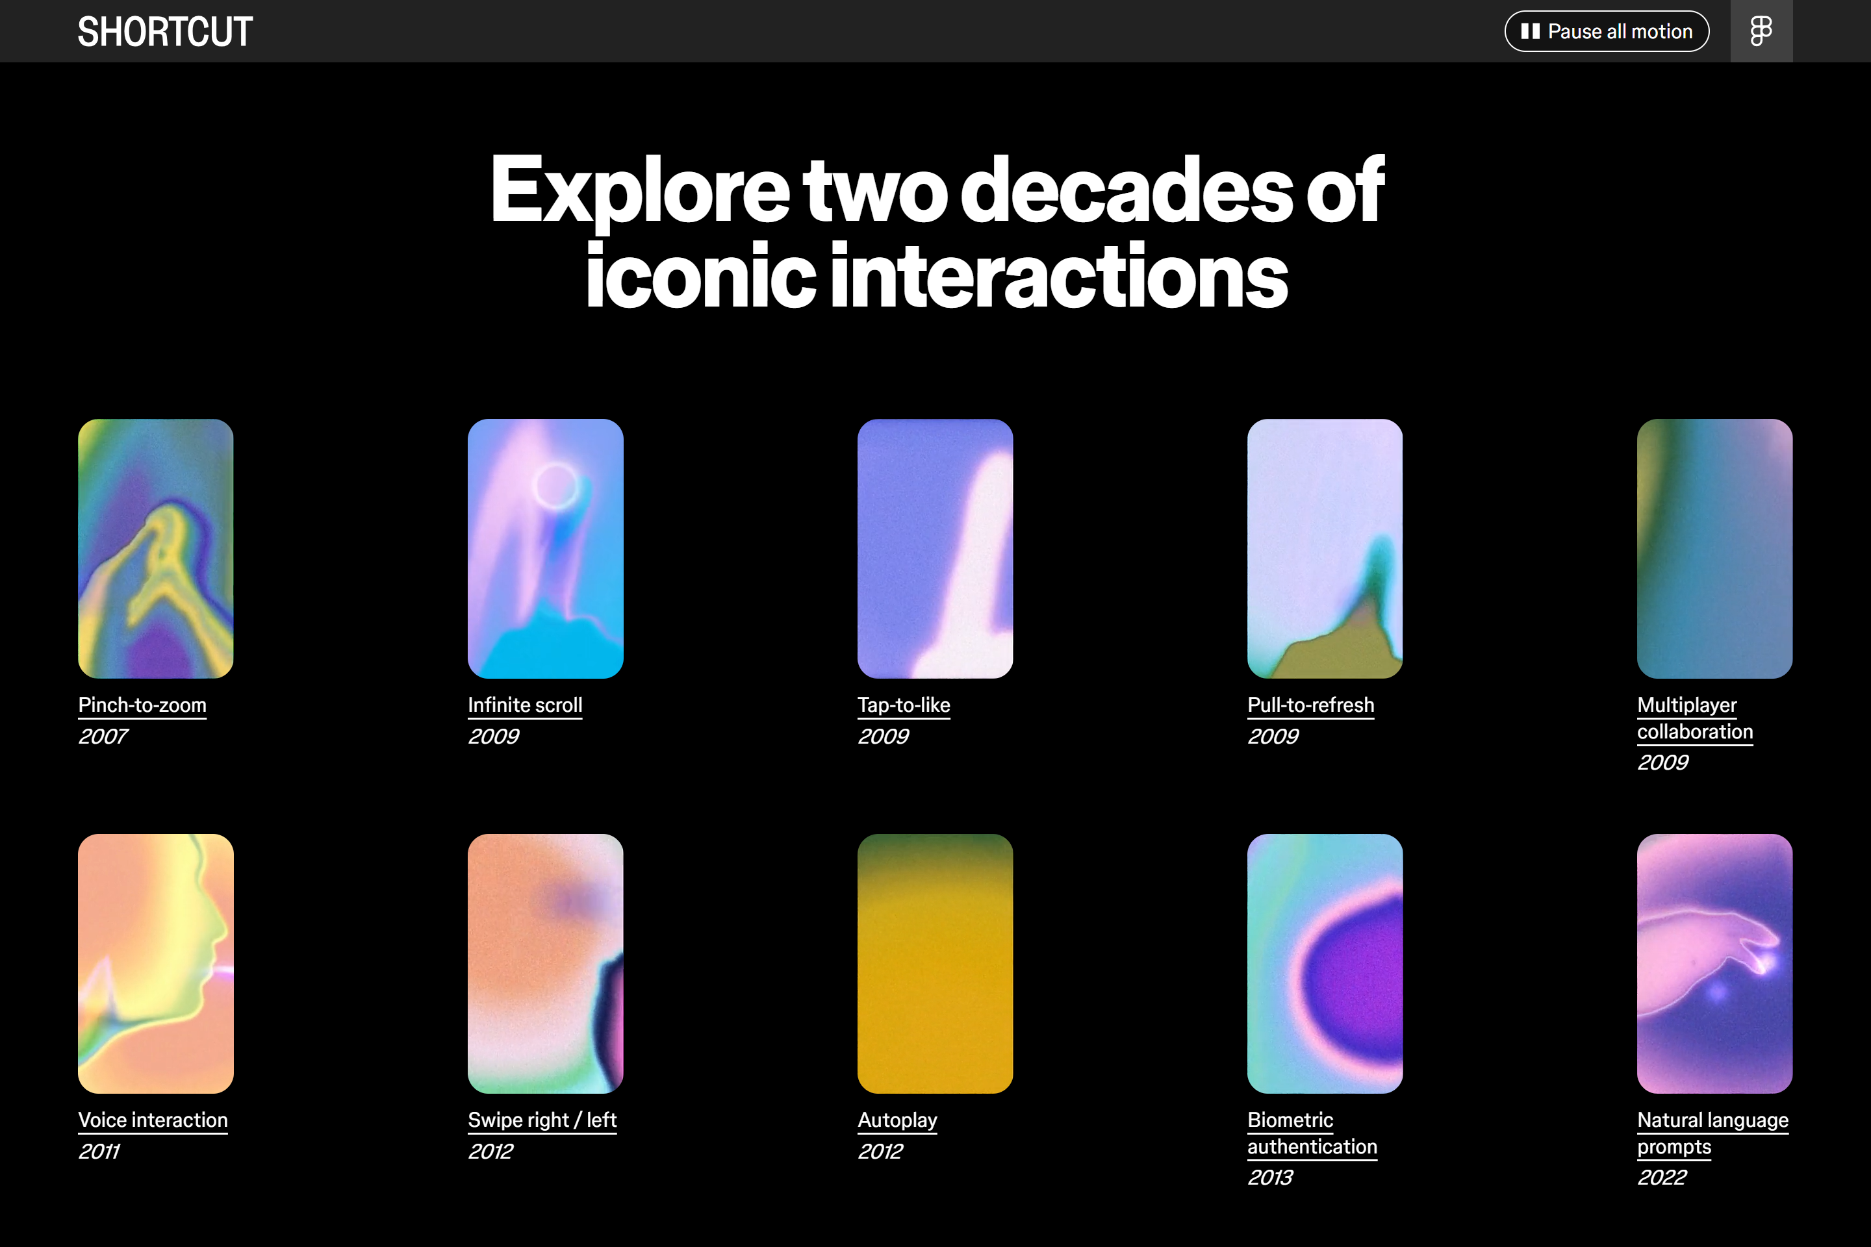Follow the Biometric authentication text link
Image resolution: width=1871 pixels, height=1247 pixels.
pos(1311,1133)
